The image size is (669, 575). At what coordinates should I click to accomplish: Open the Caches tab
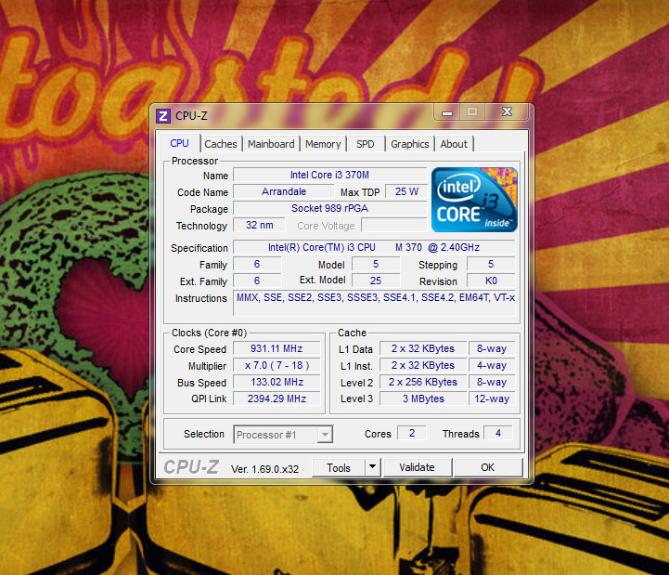[220, 144]
